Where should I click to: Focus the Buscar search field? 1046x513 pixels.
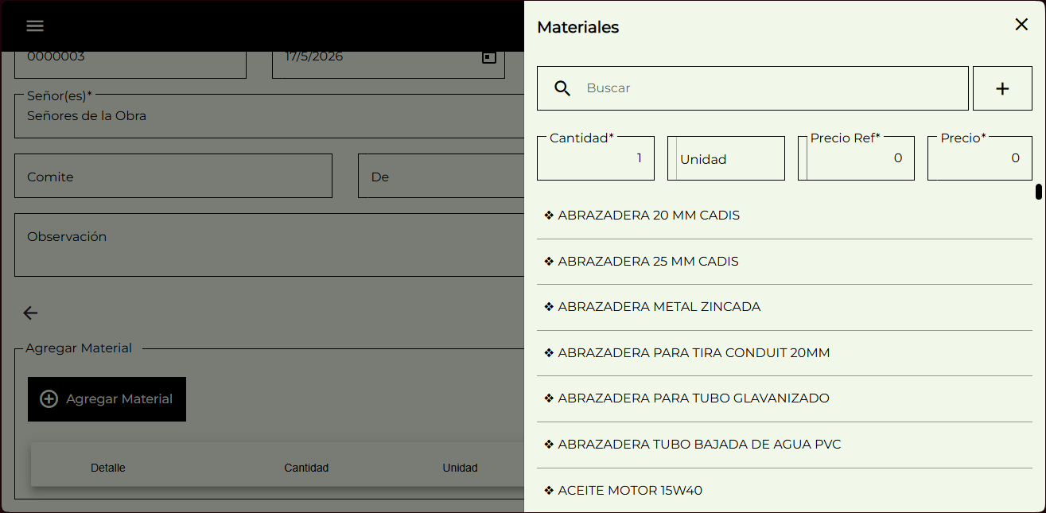pyautogui.click(x=752, y=88)
